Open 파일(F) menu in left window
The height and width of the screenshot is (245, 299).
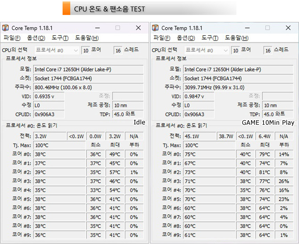[x=12, y=38]
